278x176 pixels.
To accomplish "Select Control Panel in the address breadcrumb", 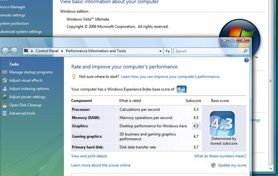I will click(x=47, y=51).
